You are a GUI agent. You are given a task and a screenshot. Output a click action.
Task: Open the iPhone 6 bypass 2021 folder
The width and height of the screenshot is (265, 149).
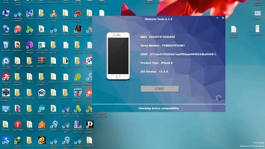18,79
